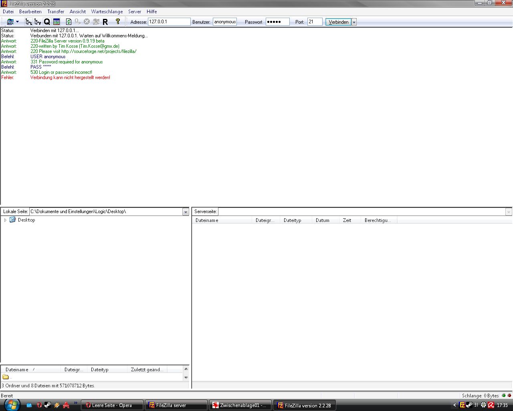This screenshot has height=411, width=513.
Task: Open the Transfer menu
Action: coord(56,12)
